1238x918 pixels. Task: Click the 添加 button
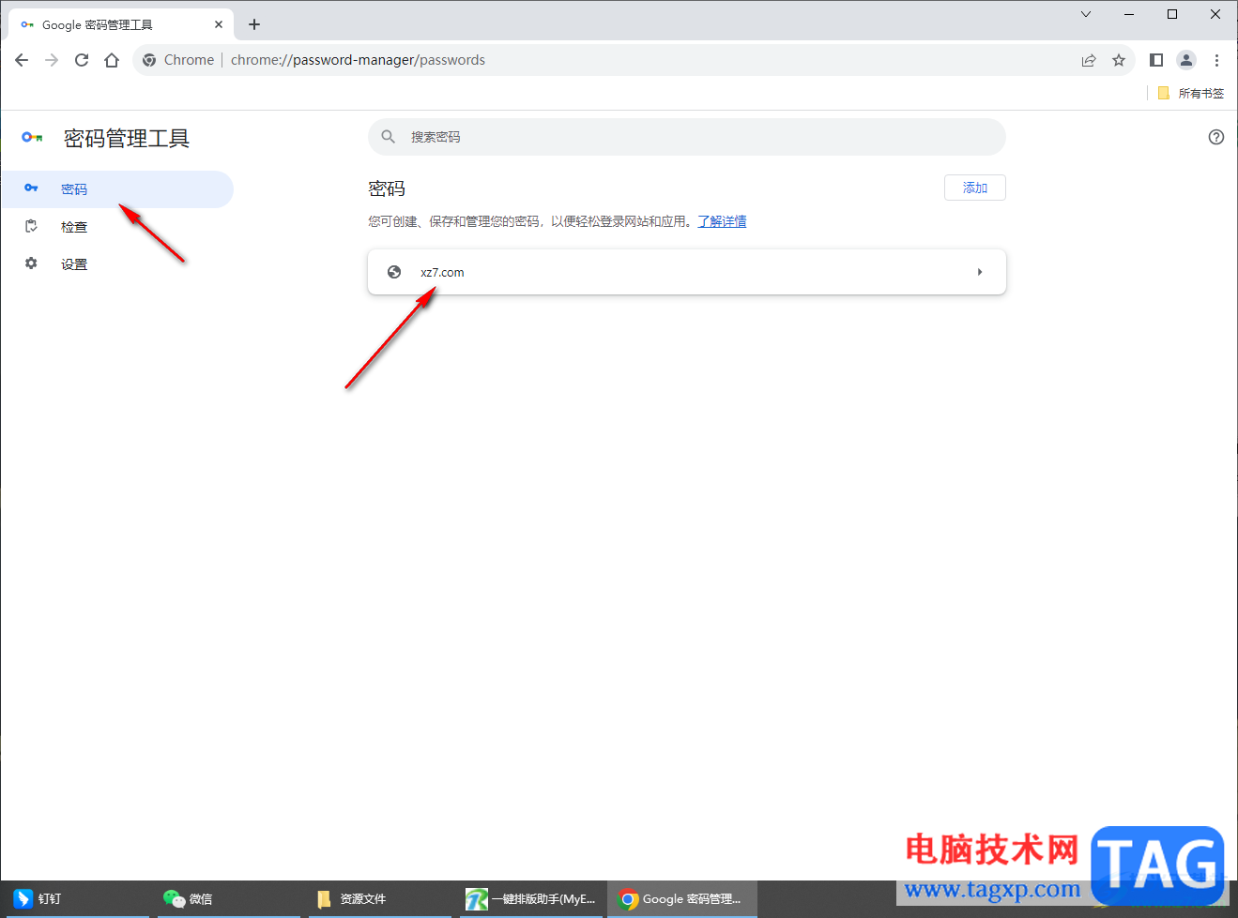tap(975, 188)
